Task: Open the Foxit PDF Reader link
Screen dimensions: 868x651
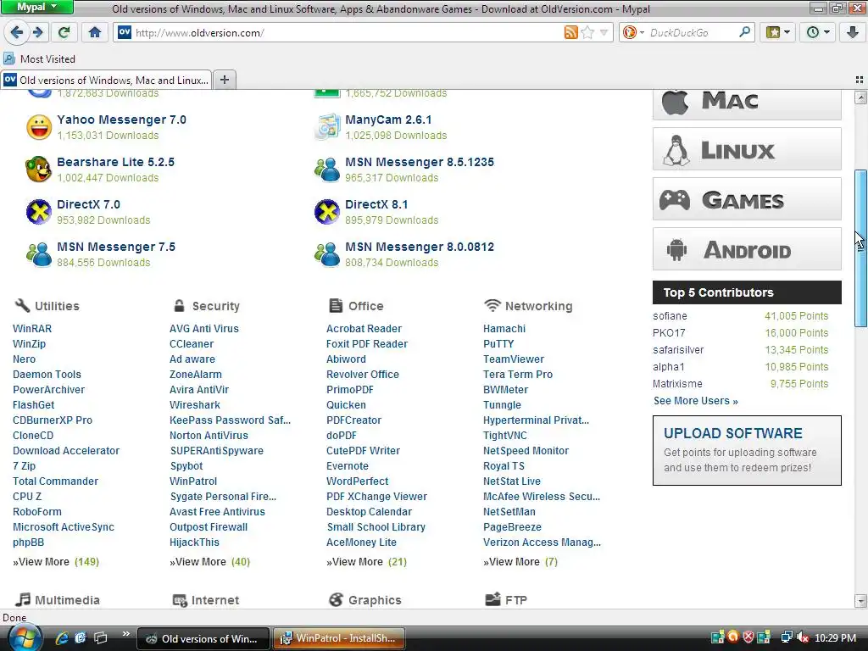Action: (x=367, y=344)
